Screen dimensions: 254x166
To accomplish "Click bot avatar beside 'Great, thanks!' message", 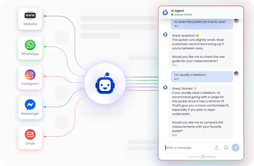I will (x=165, y=87).
